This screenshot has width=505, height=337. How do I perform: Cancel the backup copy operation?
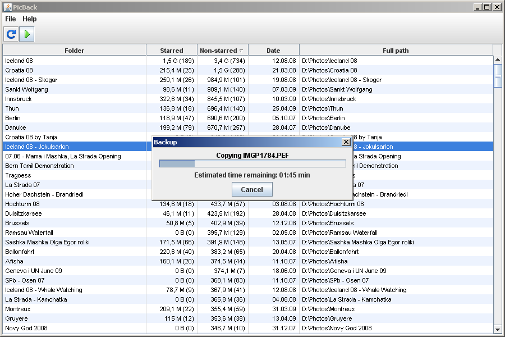[252, 189]
